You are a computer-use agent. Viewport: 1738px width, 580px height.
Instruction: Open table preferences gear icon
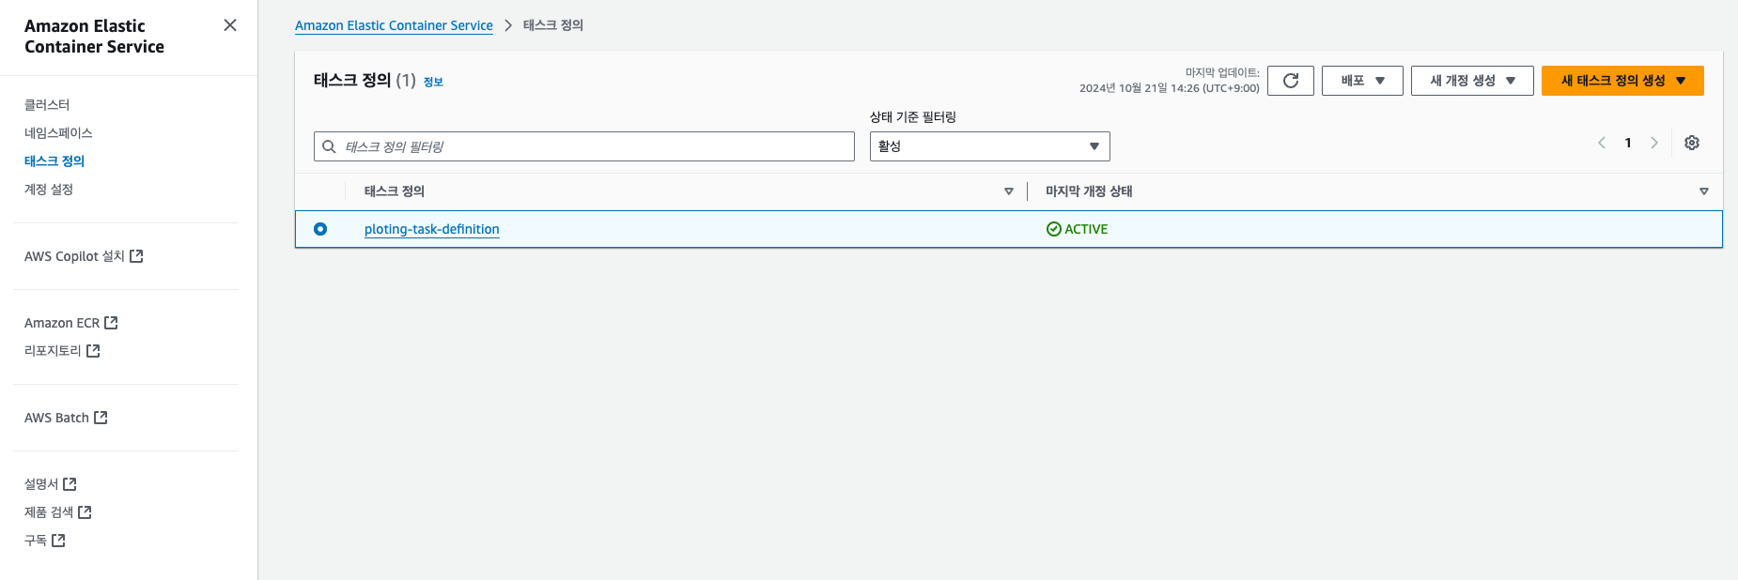1692,143
